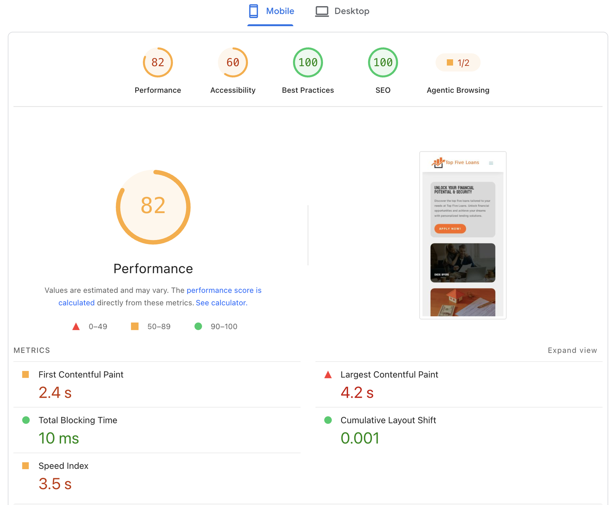Click the large 82 performance gauge

153,207
